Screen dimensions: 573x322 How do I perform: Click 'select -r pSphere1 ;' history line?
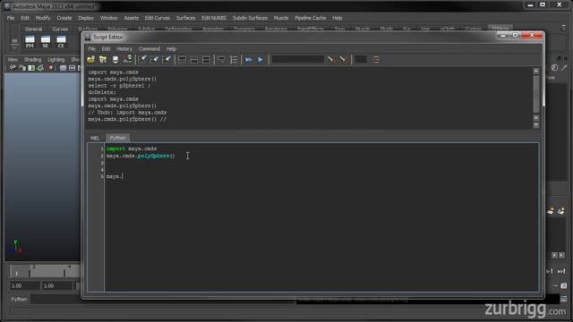point(119,86)
